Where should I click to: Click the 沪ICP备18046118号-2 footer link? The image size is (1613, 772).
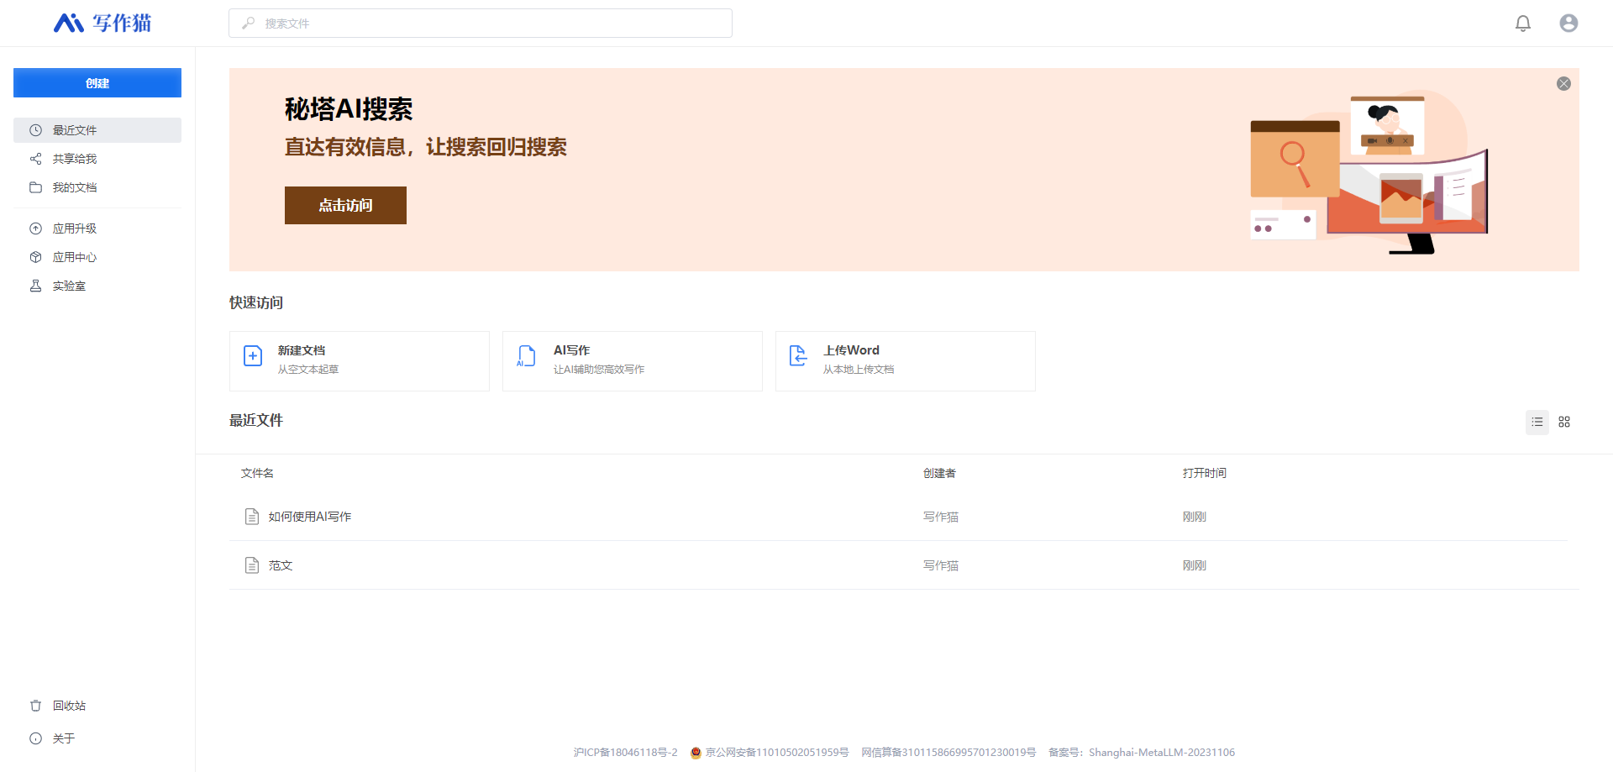click(x=625, y=752)
